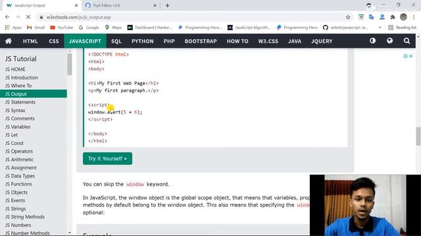The width and height of the screenshot is (421, 236).
Task: Bookmark this page with the star
Action: [348, 17]
